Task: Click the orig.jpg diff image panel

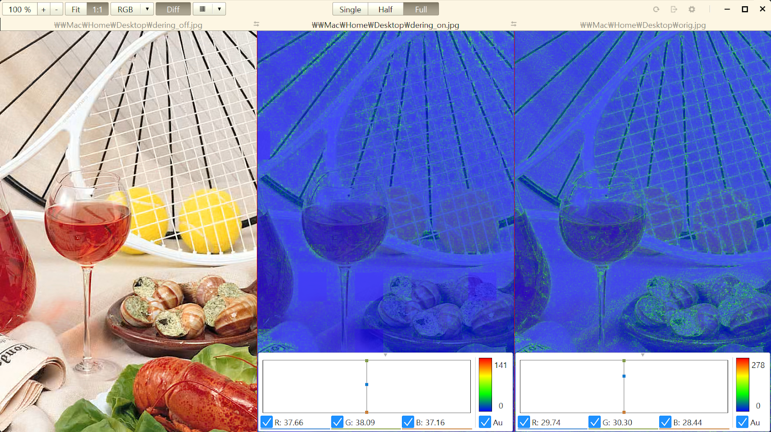Action: [643, 192]
